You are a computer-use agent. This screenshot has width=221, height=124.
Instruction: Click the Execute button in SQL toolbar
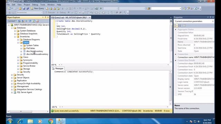click(50, 12)
